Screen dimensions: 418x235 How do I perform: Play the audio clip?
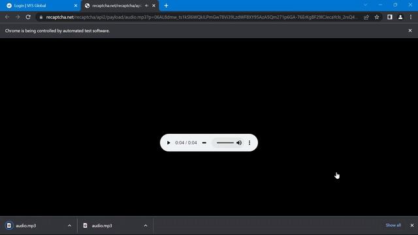point(169,143)
